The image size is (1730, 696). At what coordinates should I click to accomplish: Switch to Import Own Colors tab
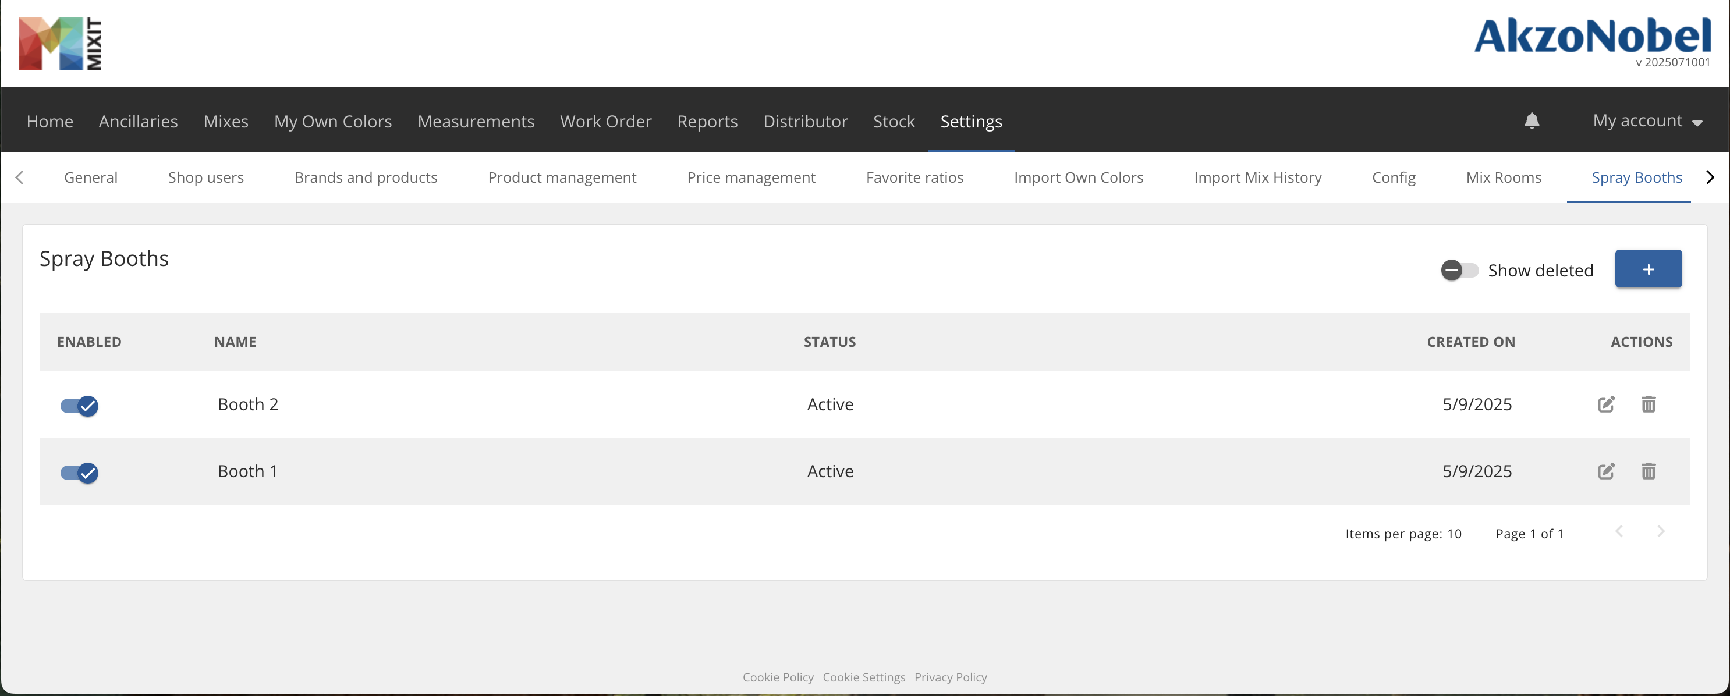[1078, 177]
